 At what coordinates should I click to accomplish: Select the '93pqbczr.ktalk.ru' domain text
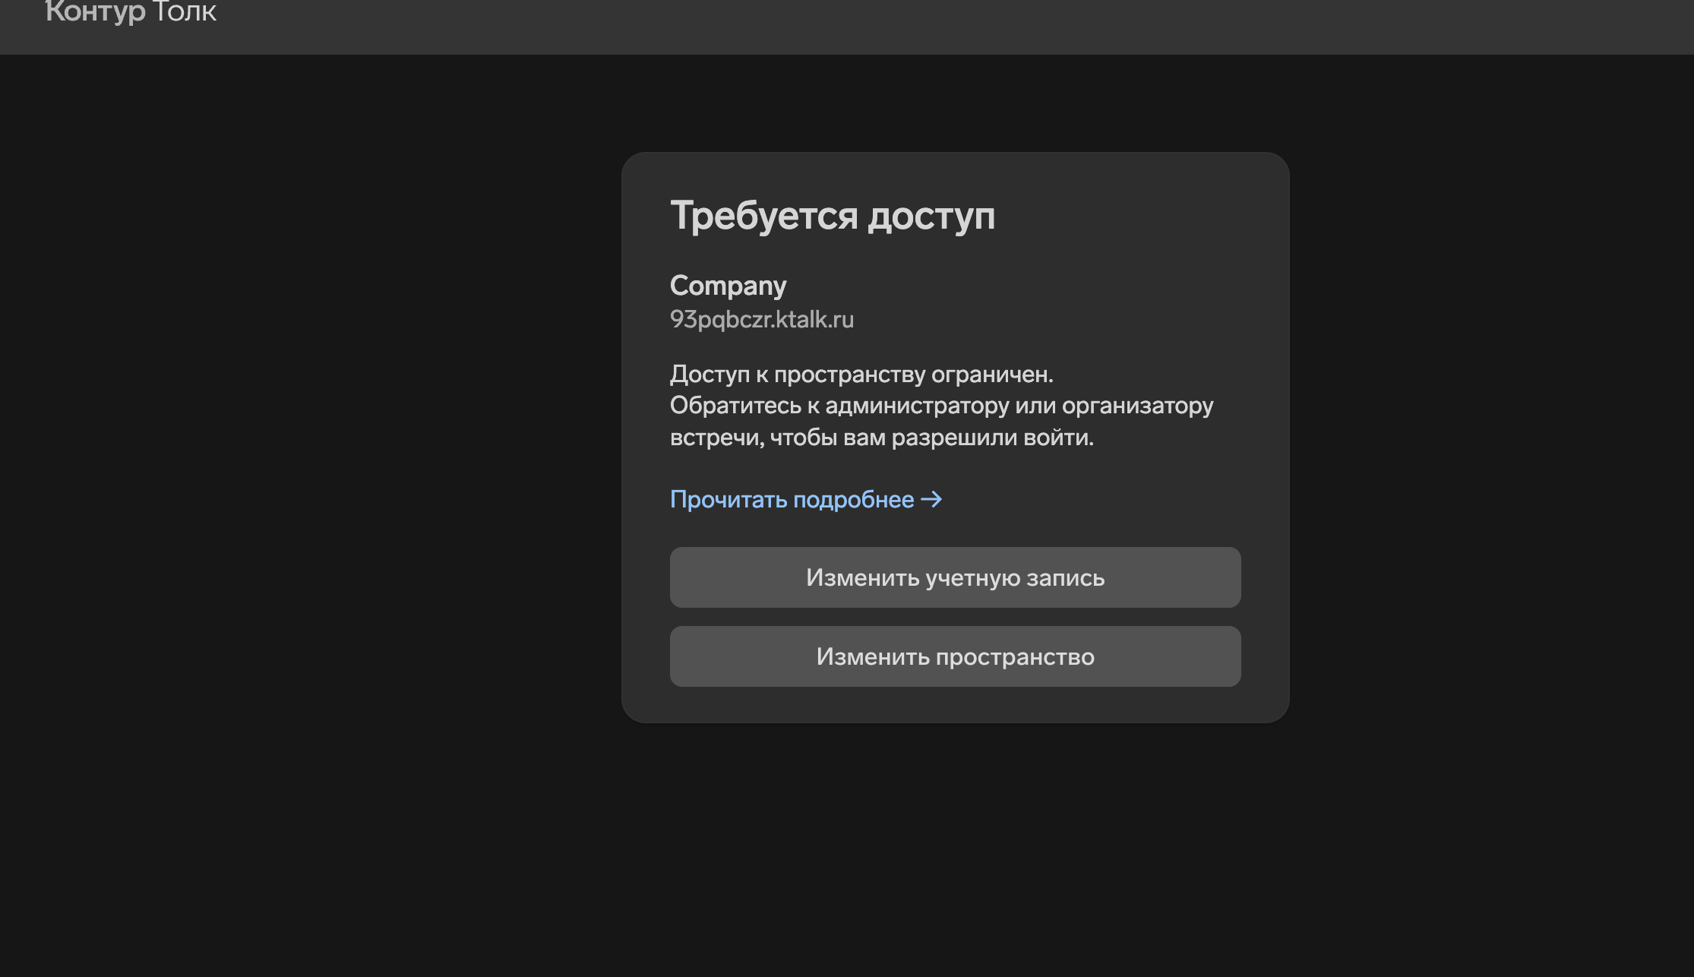pyautogui.click(x=762, y=320)
